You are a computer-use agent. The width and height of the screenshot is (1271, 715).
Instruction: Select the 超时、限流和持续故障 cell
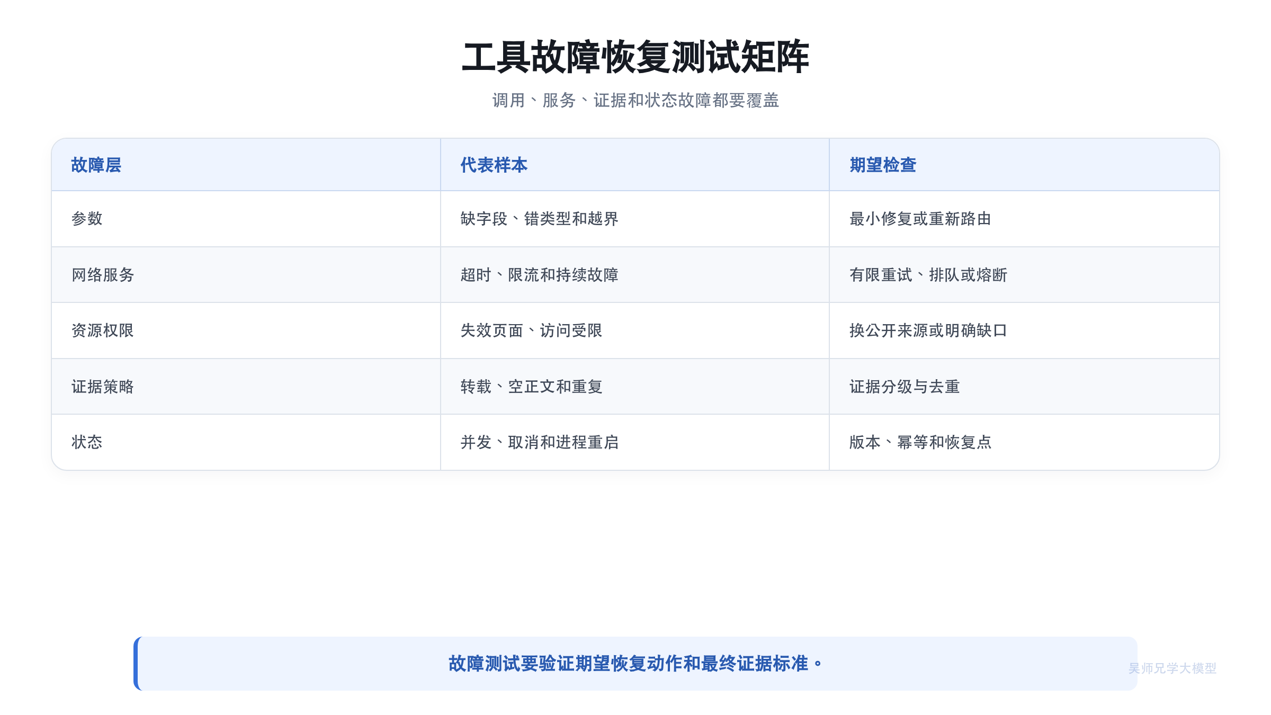[635, 275]
